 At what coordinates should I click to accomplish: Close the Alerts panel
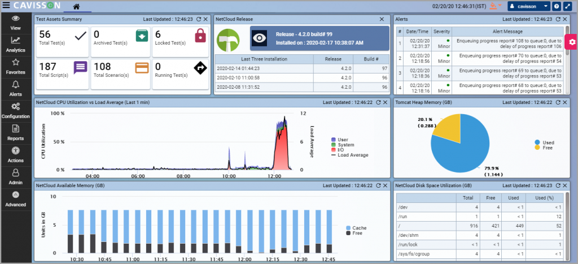click(565, 19)
